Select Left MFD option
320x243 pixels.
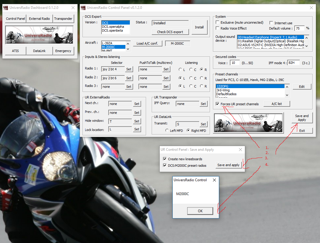click(167, 130)
